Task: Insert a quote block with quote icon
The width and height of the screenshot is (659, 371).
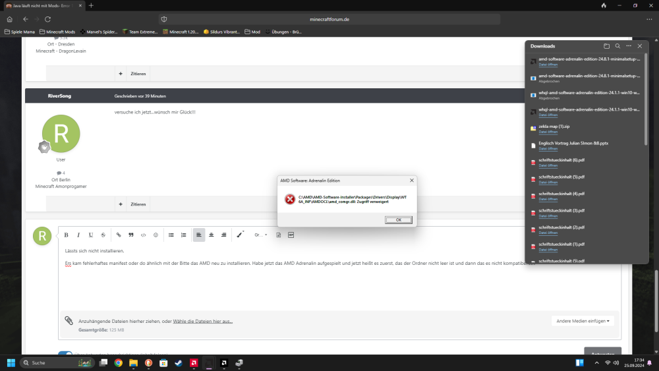Action: pos(130,235)
